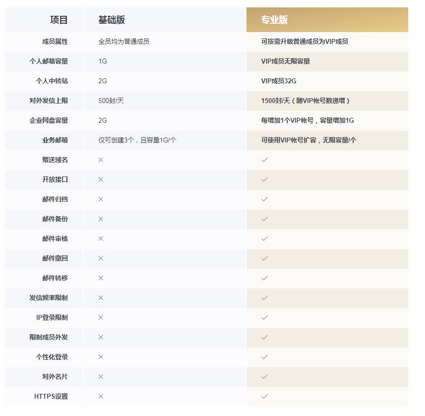Viewport: 425px width, 416px height.
Task: Click the 赠送域名 row label
Action: (55, 160)
